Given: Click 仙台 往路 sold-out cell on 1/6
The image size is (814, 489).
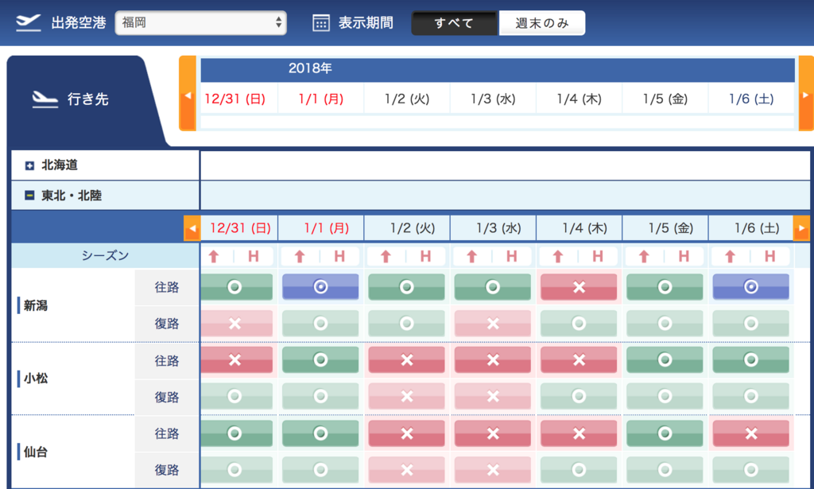Looking at the screenshot, I should click(751, 433).
